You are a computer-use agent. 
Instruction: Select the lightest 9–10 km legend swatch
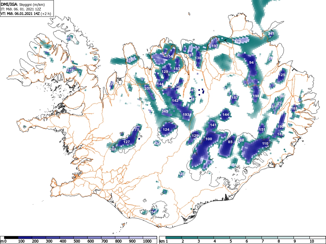tap(302, 237)
